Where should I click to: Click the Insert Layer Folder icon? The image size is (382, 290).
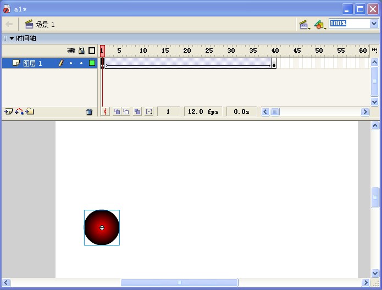tap(30, 111)
